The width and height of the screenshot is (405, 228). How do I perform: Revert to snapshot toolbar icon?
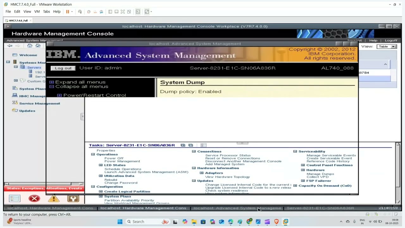tap(95, 12)
